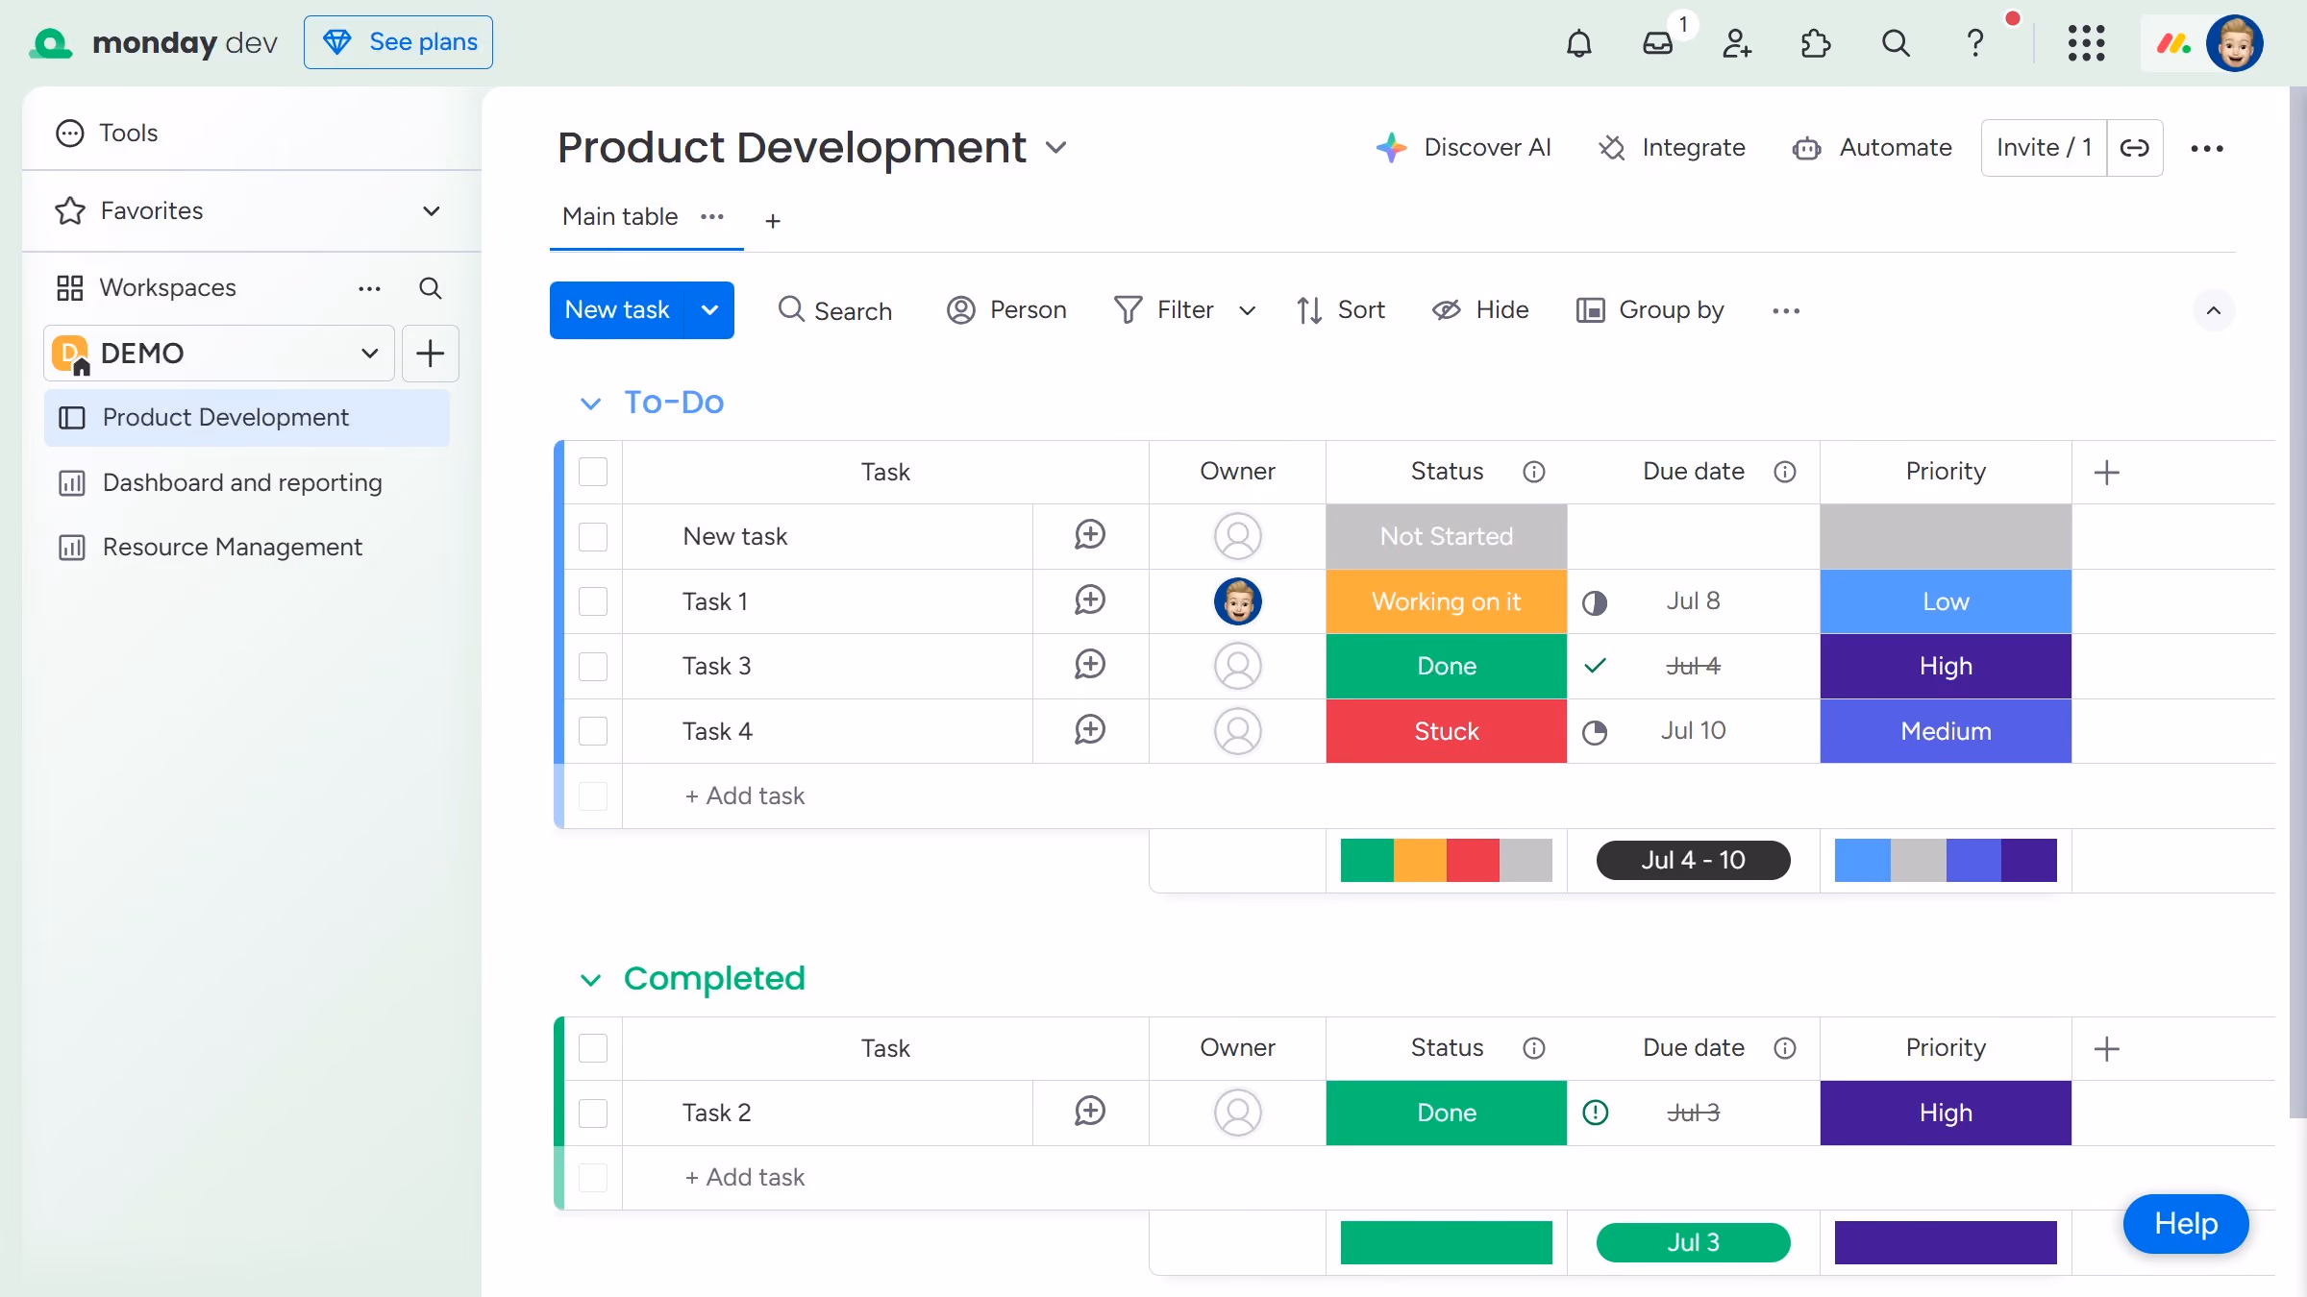This screenshot has height=1297, width=2307.
Task: Click Task 1 owner avatar
Action: [1237, 601]
